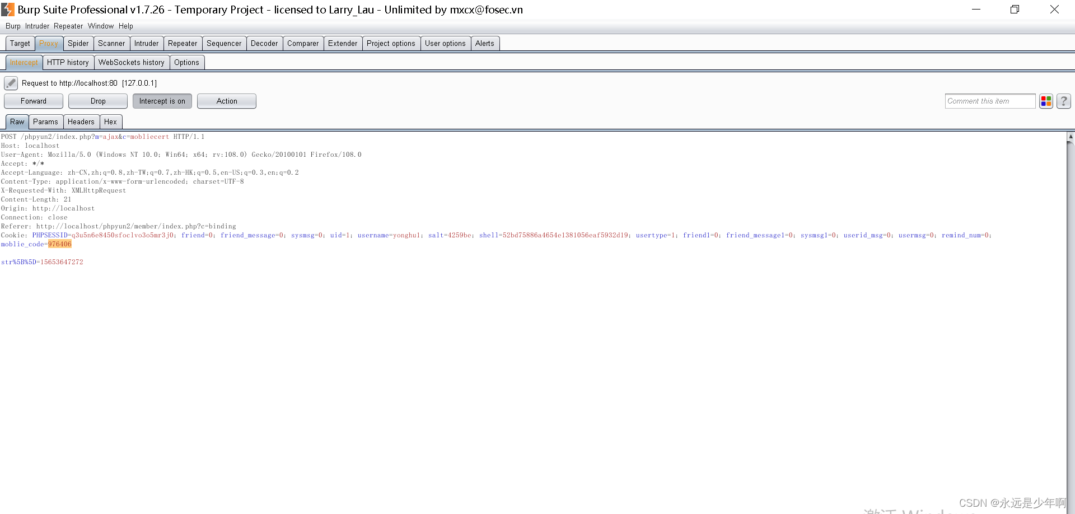Open the Repeater menu in menu bar
The width and height of the screenshot is (1075, 514).
[x=68, y=26]
